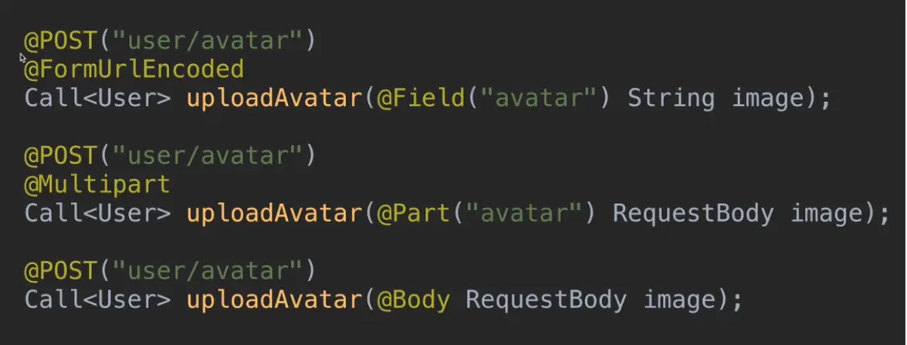The image size is (907, 345).
Task: Click "user/avatar" string in first @POST
Action: [x=207, y=42]
